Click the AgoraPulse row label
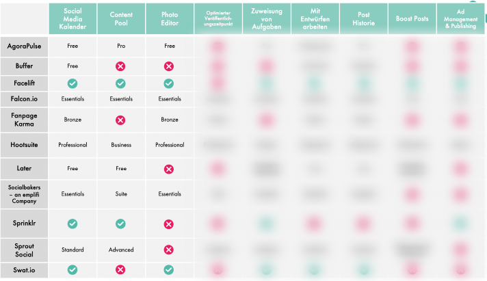The width and height of the screenshot is (487, 281). 24,47
